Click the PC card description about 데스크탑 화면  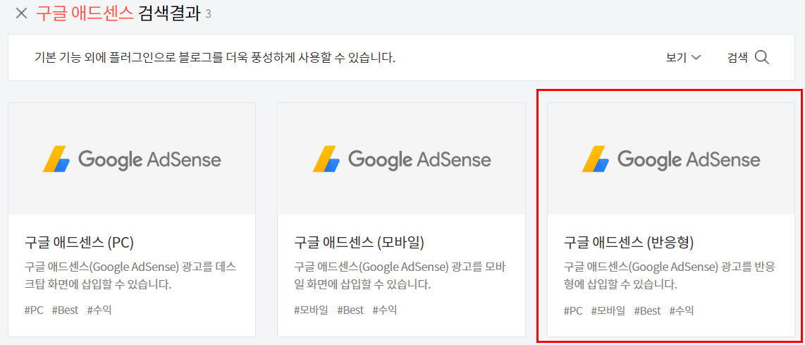pyautogui.click(x=130, y=275)
